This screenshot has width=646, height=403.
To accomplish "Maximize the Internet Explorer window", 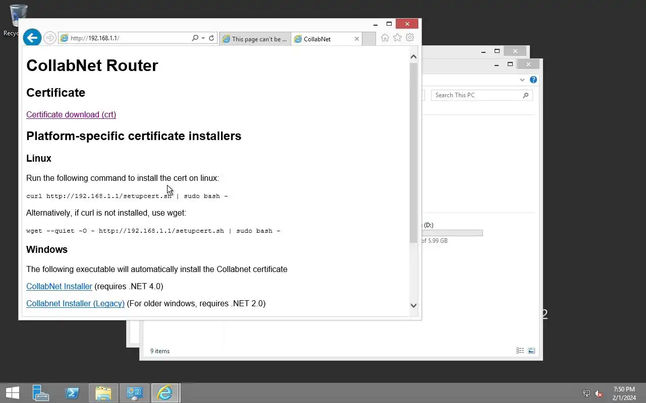I will (x=389, y=24).
